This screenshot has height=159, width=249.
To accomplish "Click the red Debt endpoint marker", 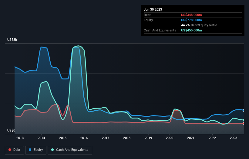I will pyautogui.click(x=244, y=123).
